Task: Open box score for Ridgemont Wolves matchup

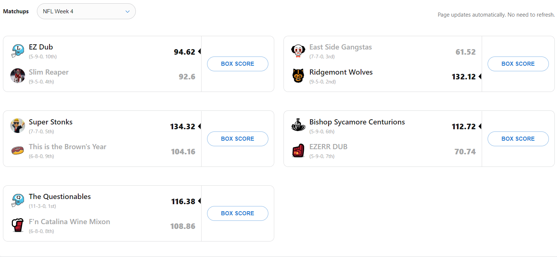Action: point(518,64)
